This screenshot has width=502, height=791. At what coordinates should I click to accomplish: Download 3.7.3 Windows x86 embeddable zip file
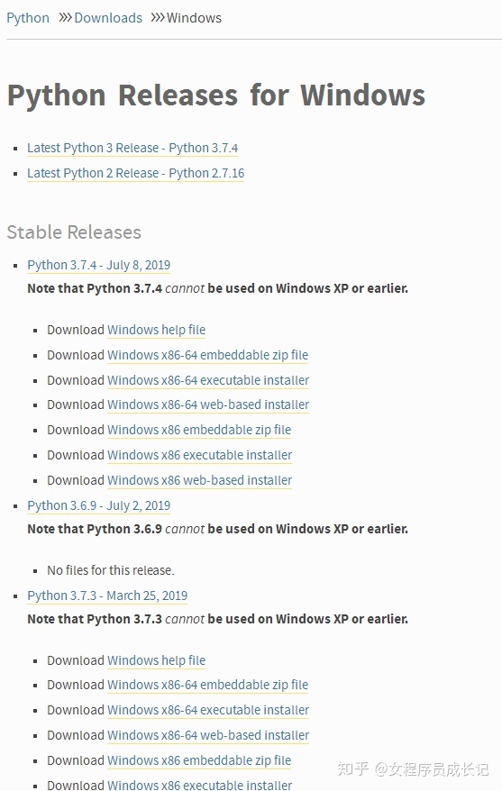[199, 760]
